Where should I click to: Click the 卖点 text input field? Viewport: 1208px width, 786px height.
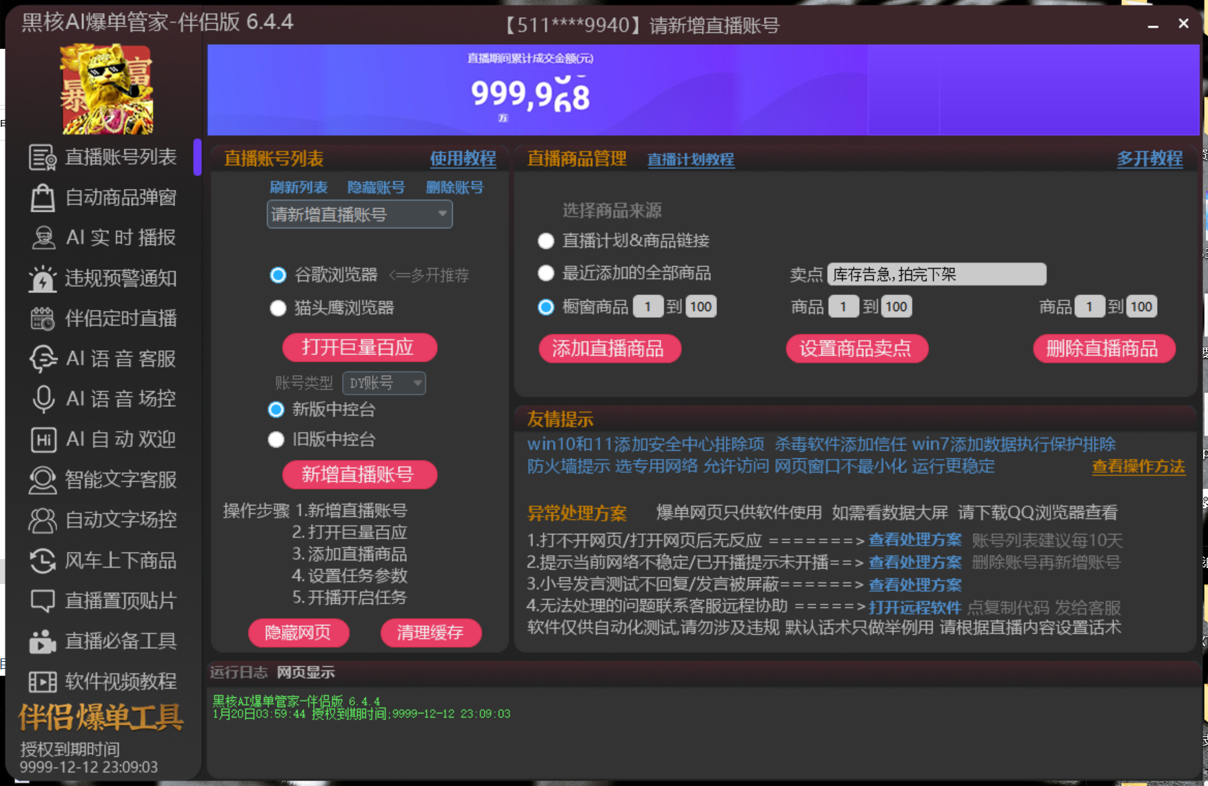pos(936,274)
